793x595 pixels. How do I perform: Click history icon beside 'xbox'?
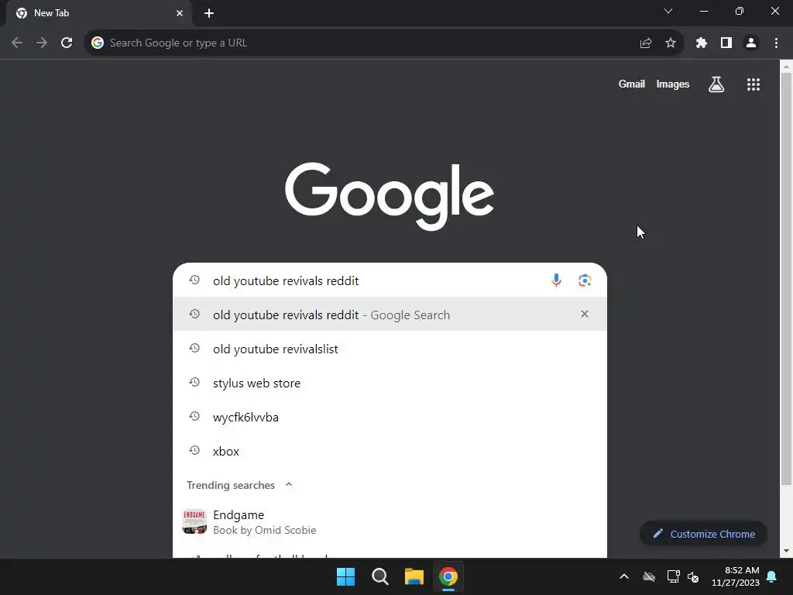point(194,450)
